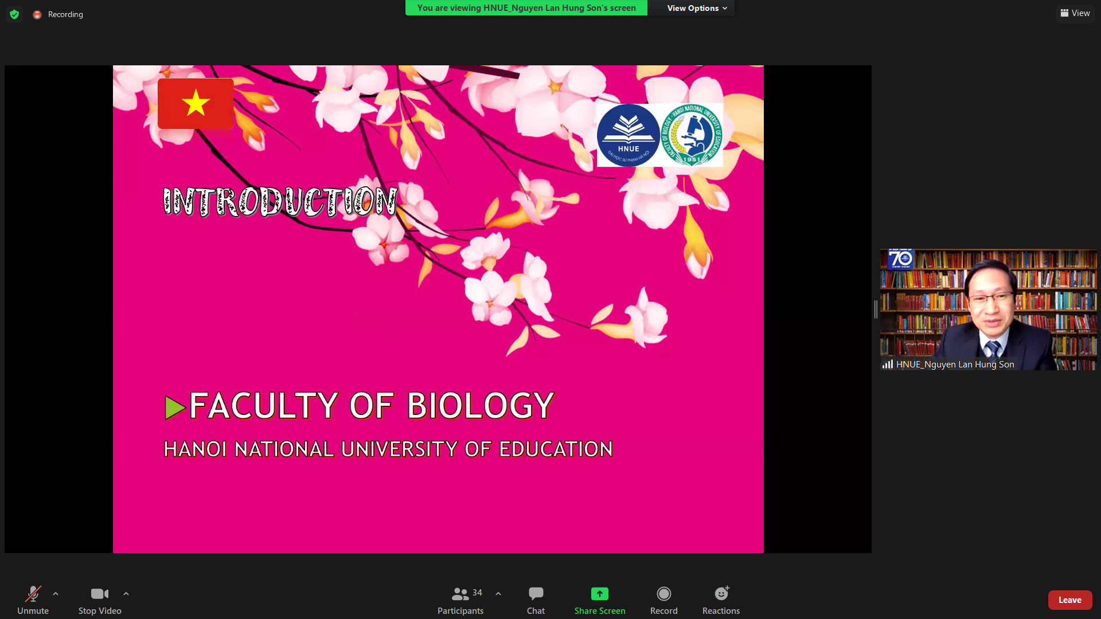Expand audio options arrow next to Unmute
The width and height of the screenshot is (1101, 619).
coord(56,594)
